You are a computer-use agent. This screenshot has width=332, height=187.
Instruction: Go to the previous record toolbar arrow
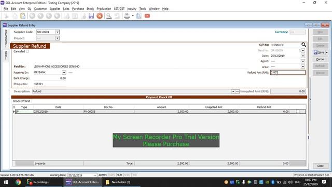pos(40,16)
